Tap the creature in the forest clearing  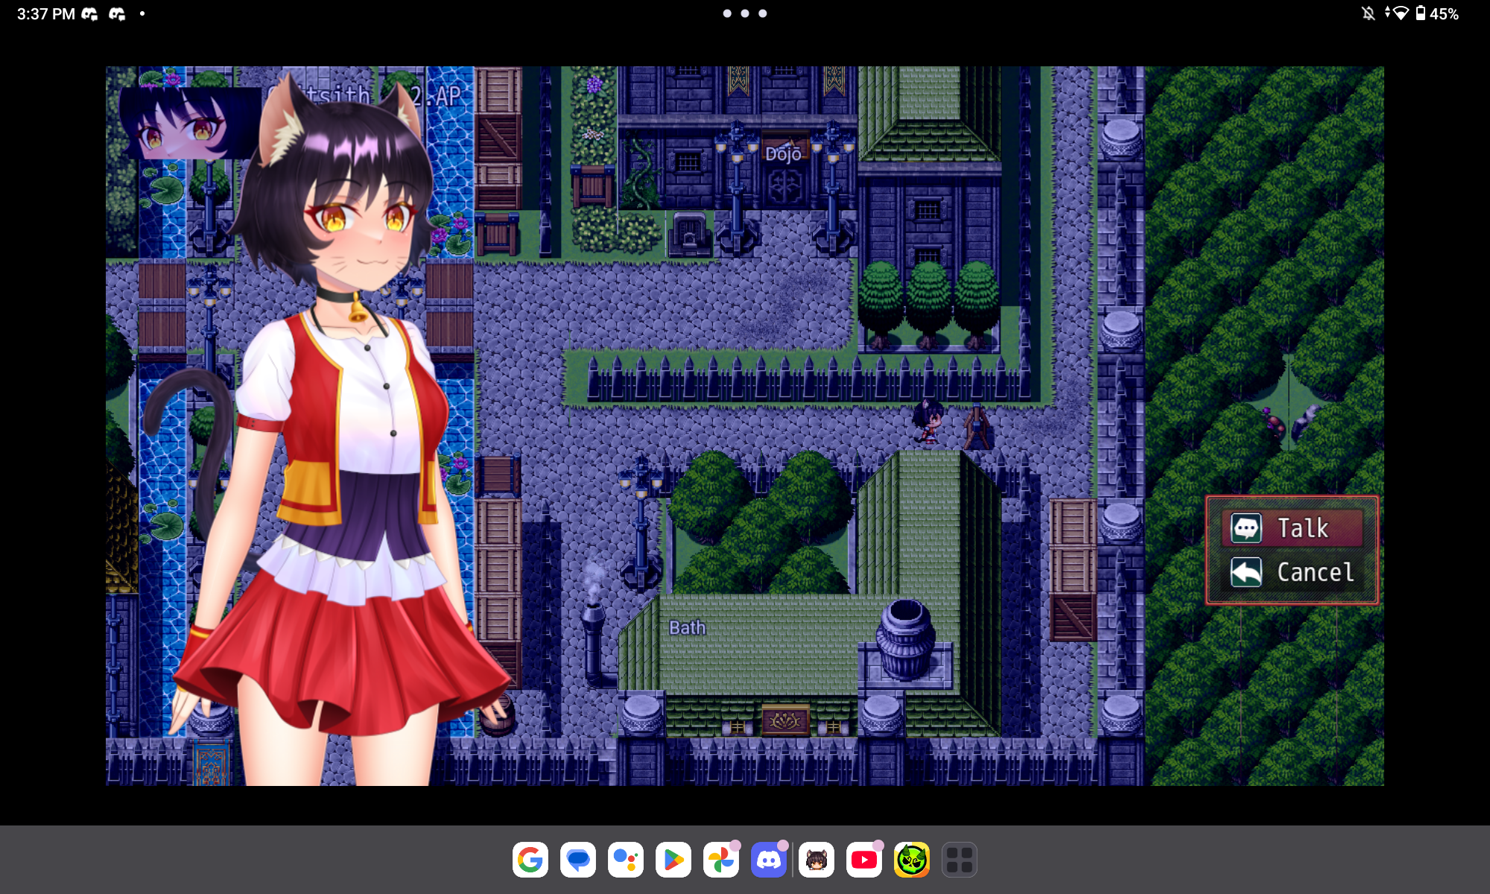(1274, 423)
